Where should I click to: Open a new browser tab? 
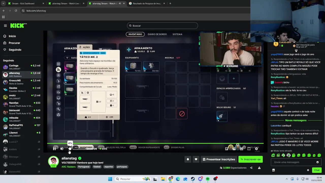click(170, 4)
